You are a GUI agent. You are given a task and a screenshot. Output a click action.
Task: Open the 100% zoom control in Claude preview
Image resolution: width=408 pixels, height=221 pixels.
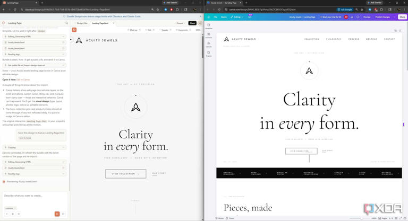click(198, 30)
